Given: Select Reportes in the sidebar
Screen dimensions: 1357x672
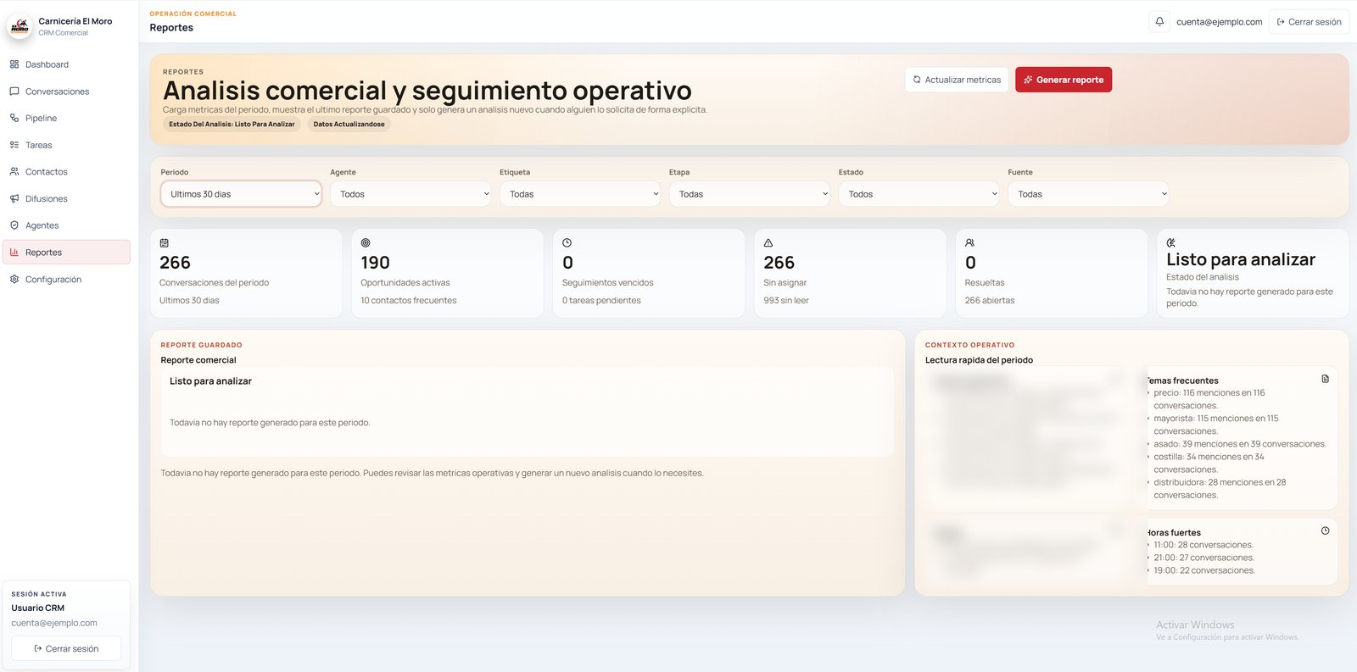Looking at the screenshot, I should pos(66,253).
